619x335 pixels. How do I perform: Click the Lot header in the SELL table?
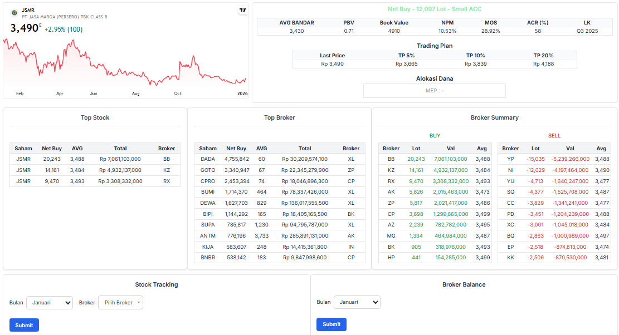coord(535,149)
